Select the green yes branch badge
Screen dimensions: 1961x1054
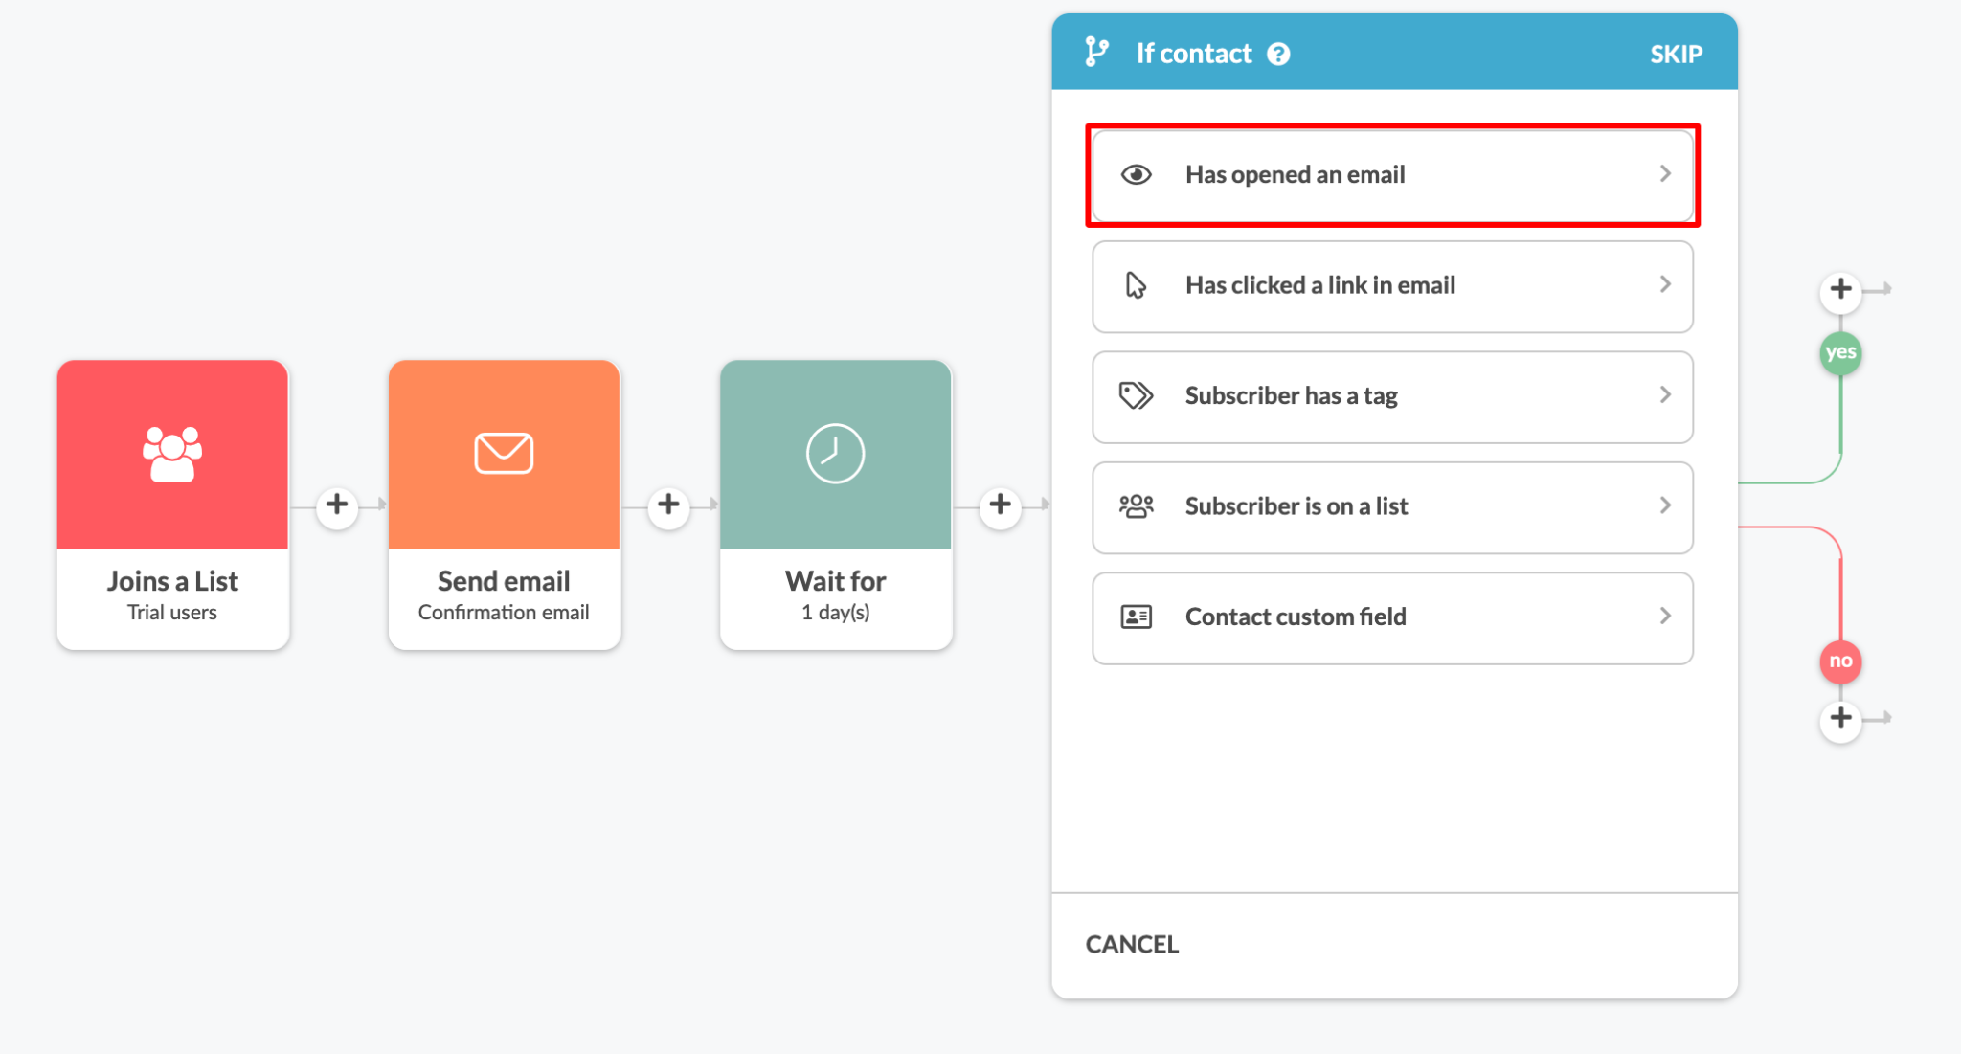point(1840,352)
